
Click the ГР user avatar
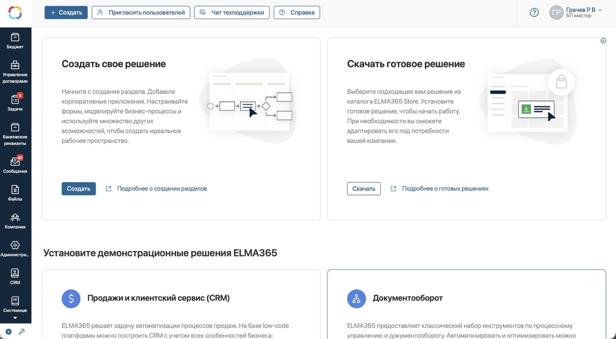[556, 13]
